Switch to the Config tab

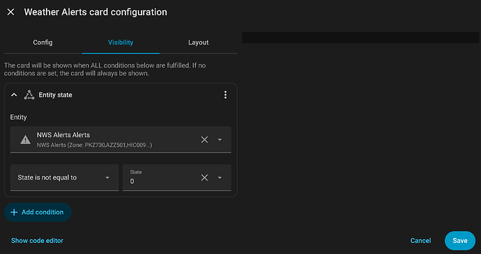(x=43, y=42)
